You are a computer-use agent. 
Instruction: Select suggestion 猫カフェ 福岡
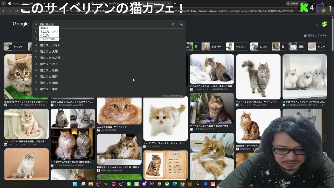pyautogui.click(x=109, y=83)
